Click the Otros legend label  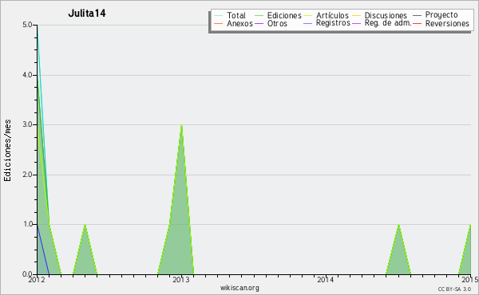click(277, 23)
